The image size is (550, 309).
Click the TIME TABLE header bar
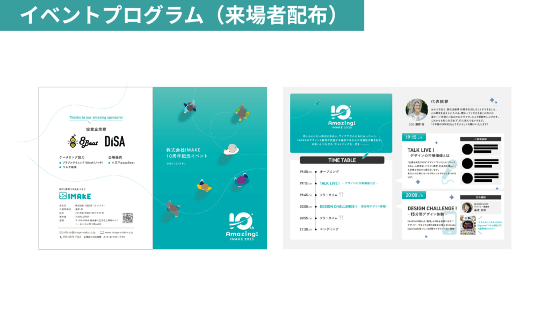point(342,160)
